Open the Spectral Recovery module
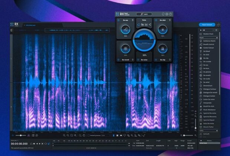The image size is (230, 156). pyautogui.click(x=208, y=117)
